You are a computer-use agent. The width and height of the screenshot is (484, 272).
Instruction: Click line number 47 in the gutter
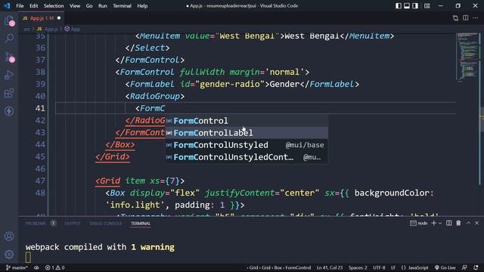[x=40, y=181]
